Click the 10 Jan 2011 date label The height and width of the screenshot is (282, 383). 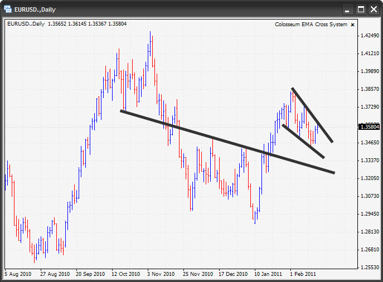tap(268, 274)
